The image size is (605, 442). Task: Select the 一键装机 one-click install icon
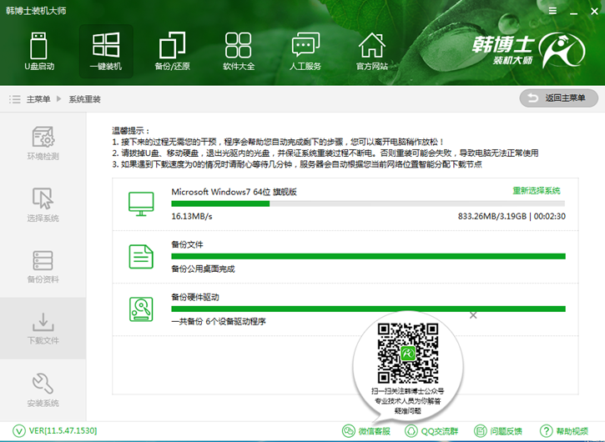click(106, 50)
